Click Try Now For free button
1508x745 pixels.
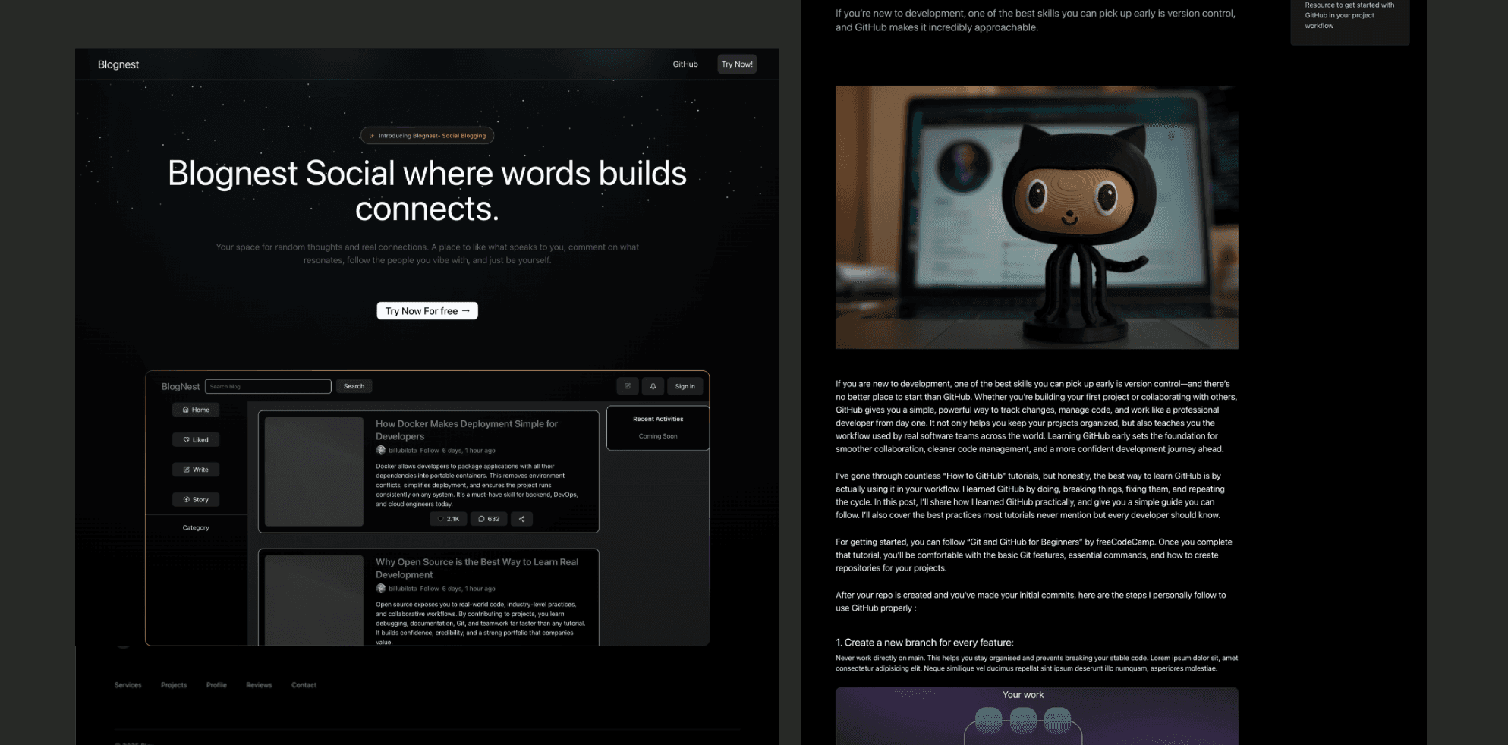(427, 311)
